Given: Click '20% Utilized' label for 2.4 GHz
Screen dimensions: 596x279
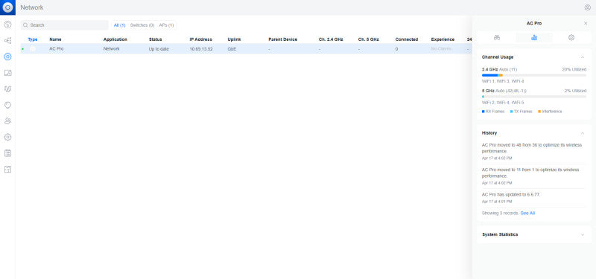Looking at the screenshot, I should click(x=574, y=69).
